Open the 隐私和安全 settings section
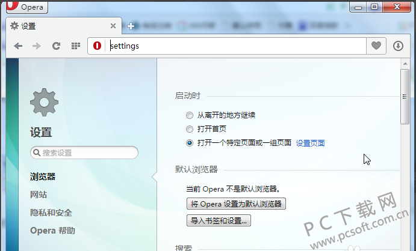Image resolution: width=416 pixels, height=251 pixels. [x=51, y=213]
